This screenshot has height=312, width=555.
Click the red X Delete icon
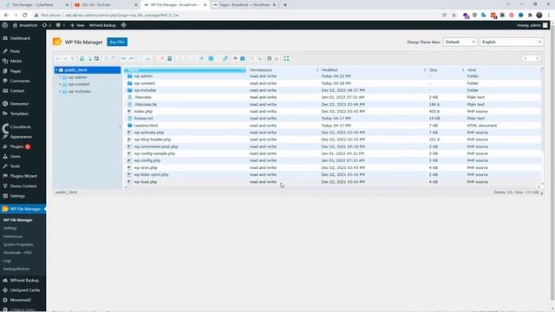tap(162, 59)
